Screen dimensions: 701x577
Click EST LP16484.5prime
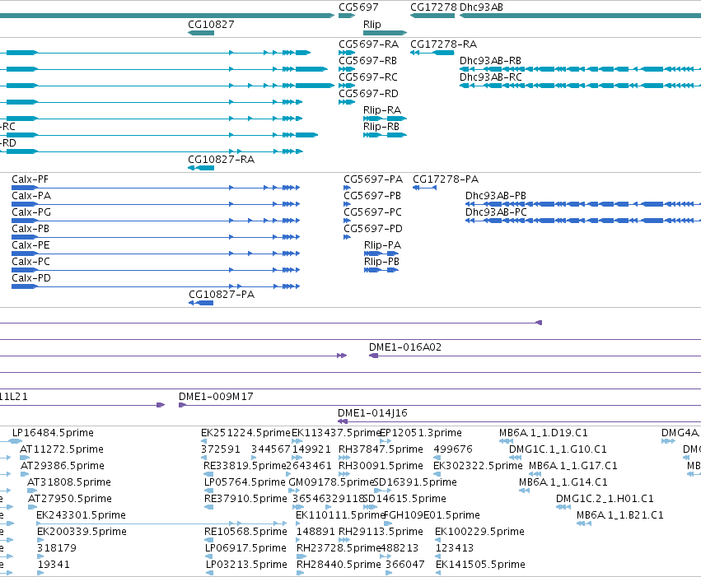(53, 433)
